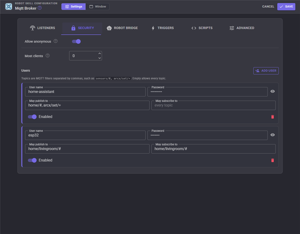The width and height of the screenshot is (300, 234).
Task: Delete the esp32 user with trash icon
Action: 272,160
